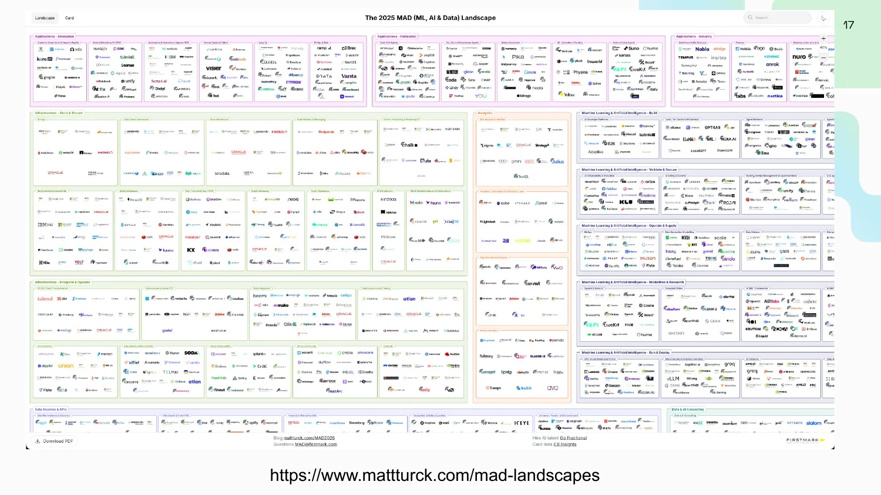Select the Adaptive logo
This screenshot has height=495, width=881.
click(596, 152)
